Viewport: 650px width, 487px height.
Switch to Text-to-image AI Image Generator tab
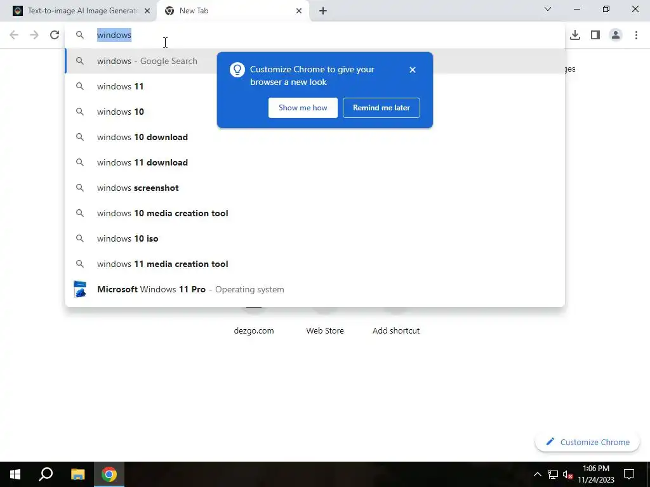pyautogui.click(x=78, y=11)
